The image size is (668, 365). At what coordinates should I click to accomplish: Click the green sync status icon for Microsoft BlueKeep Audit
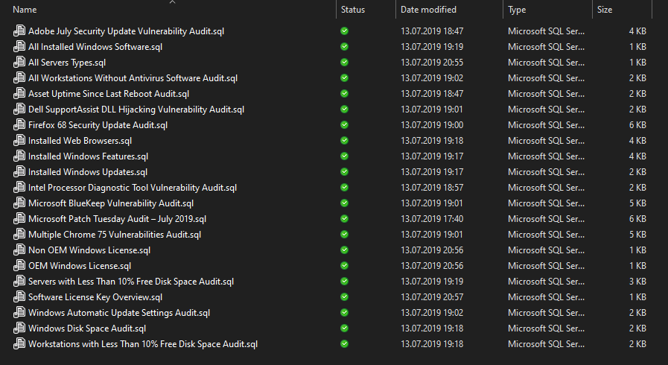tap(344, 203)
